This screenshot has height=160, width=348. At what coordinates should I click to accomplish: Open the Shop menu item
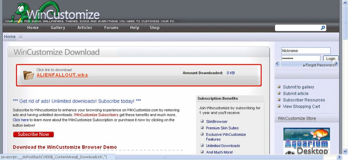point(155,28)
